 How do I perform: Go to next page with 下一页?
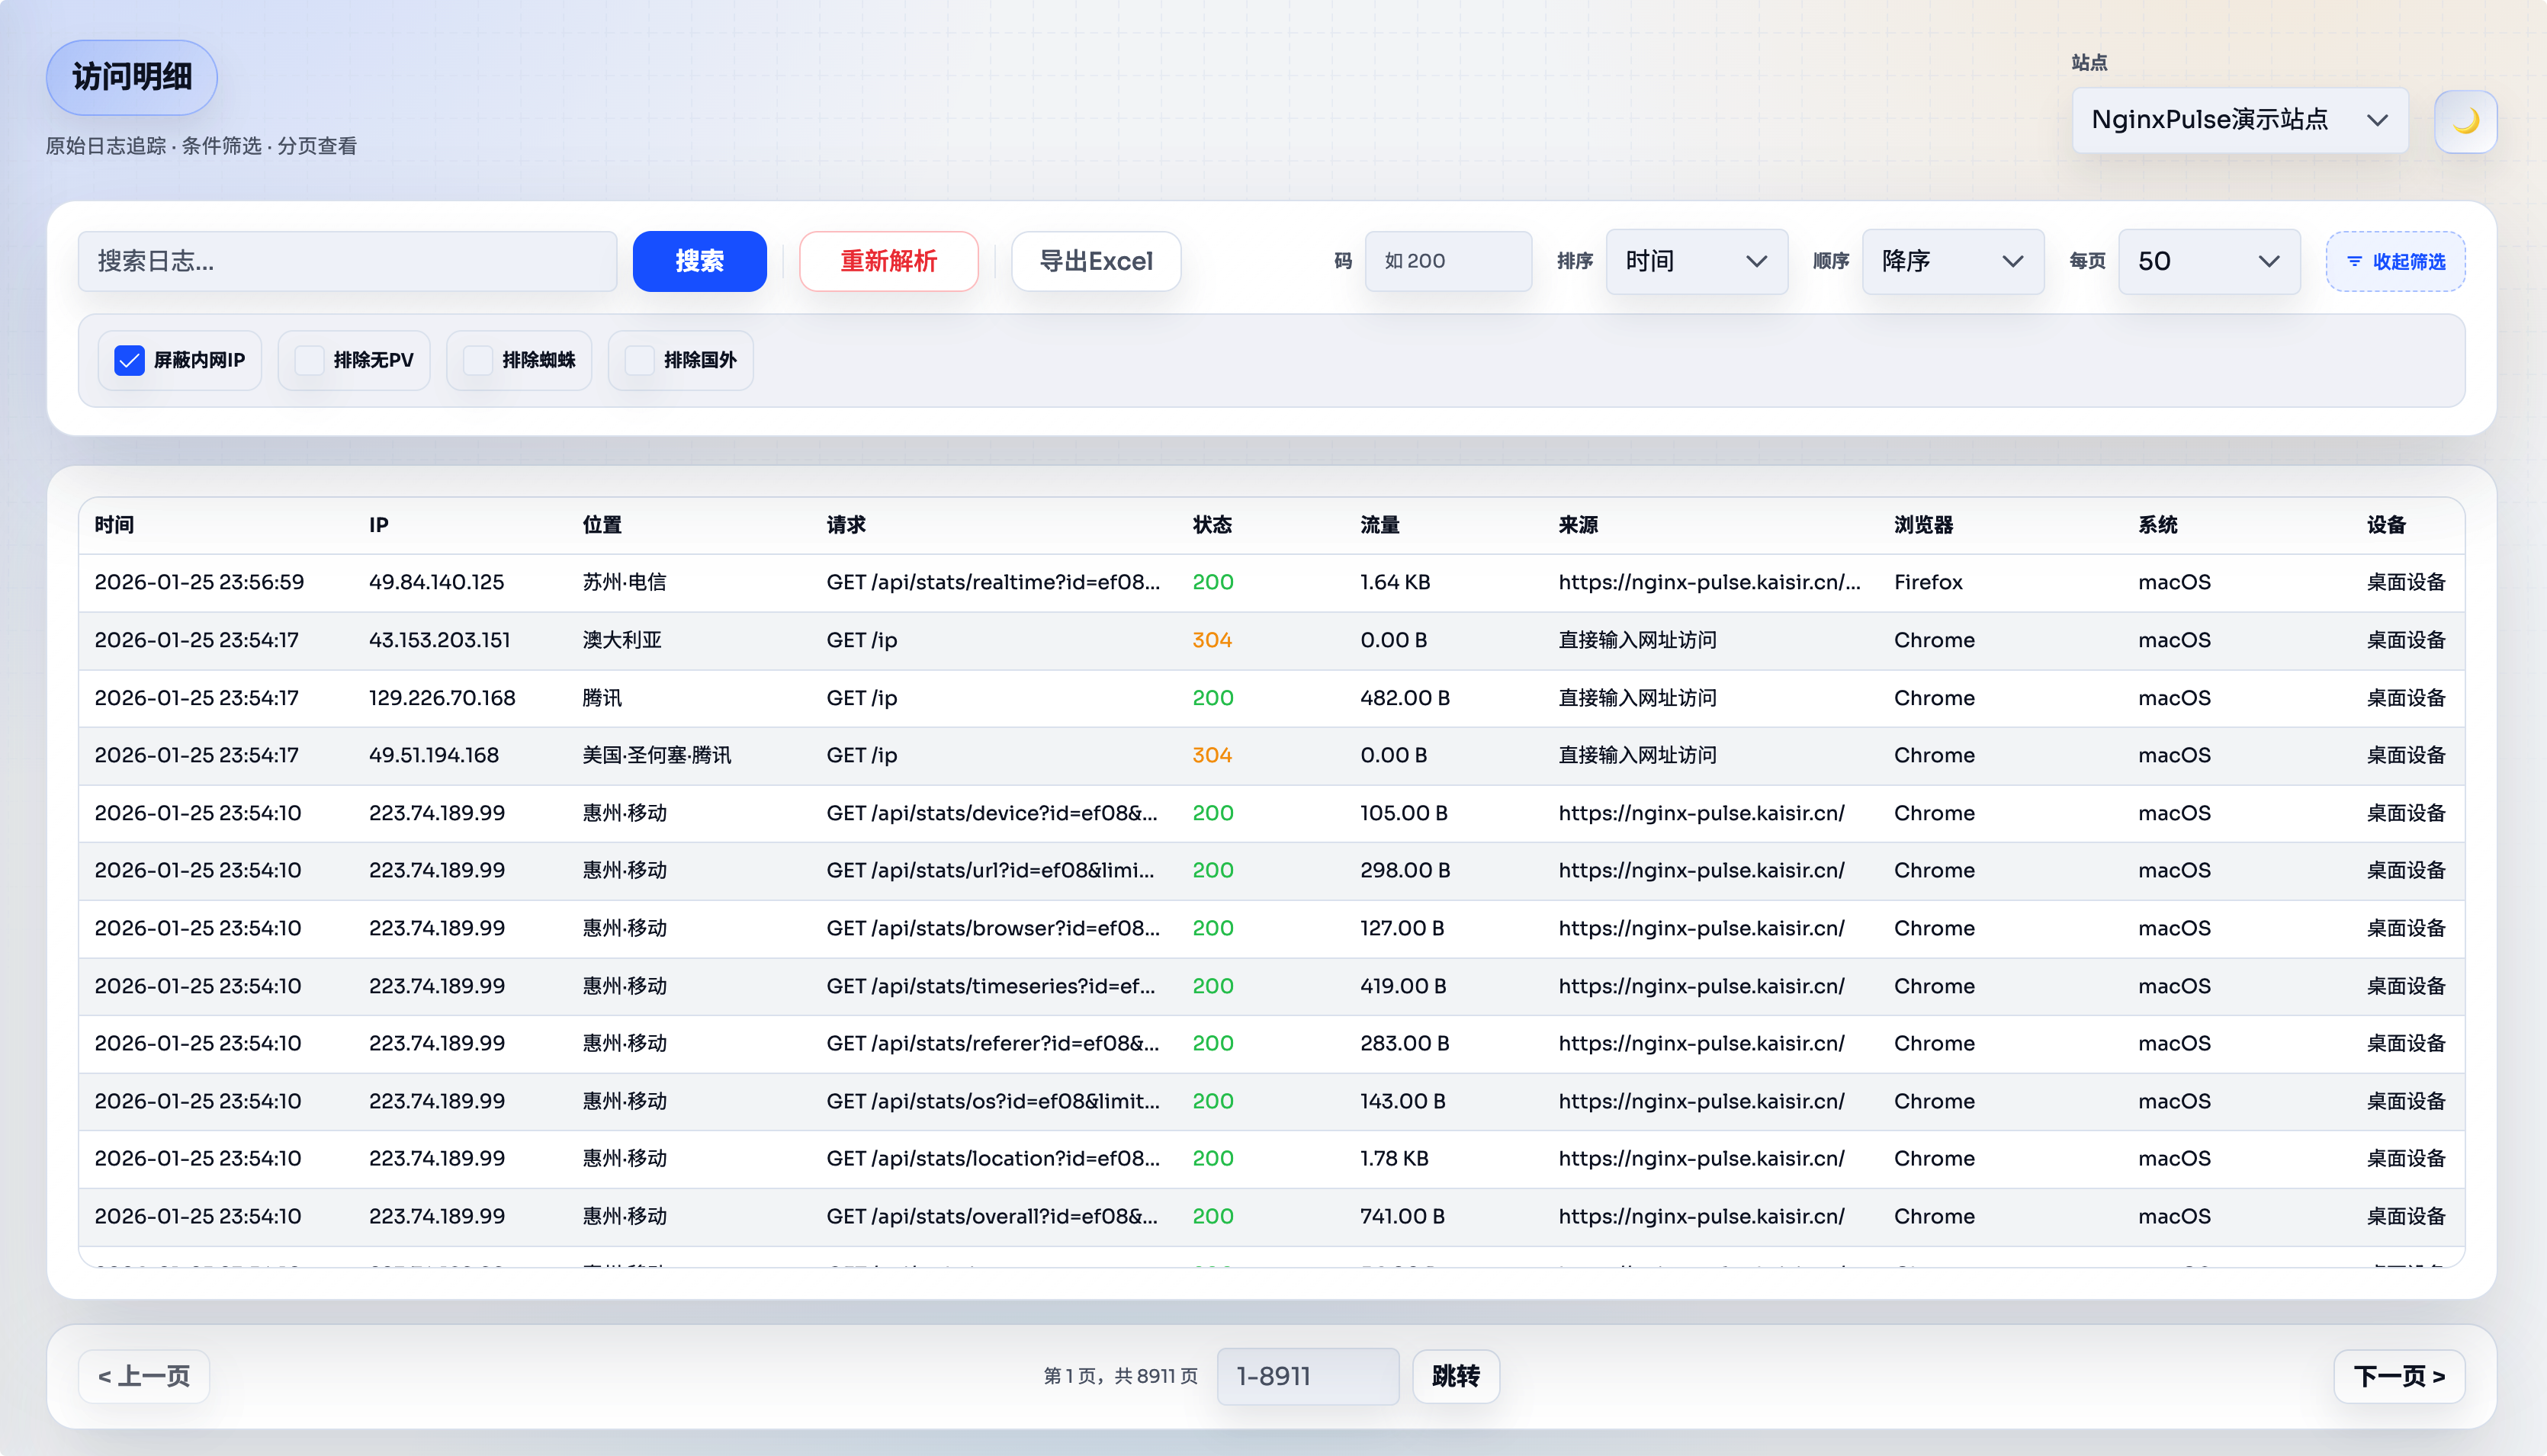coord(2398,1376)
